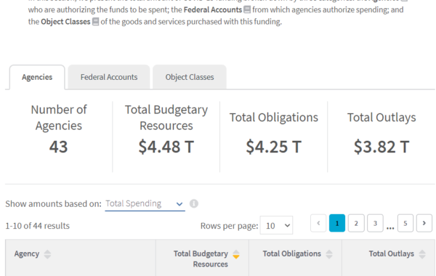Image resolution: width=436 pixels, height=276 pixels.
Task: Open glossary icon beside Object Classes text
Action: click(x=95, y=22)
